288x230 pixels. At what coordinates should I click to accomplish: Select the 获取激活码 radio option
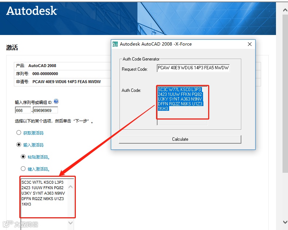[19, 132]
